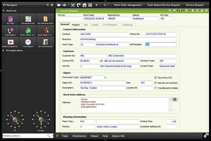Create a new record with plus icon
The height and width of the screenshot is (141, 211).
click(x=187, y=11)
